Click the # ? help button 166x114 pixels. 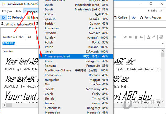click(x=162, y=10)
